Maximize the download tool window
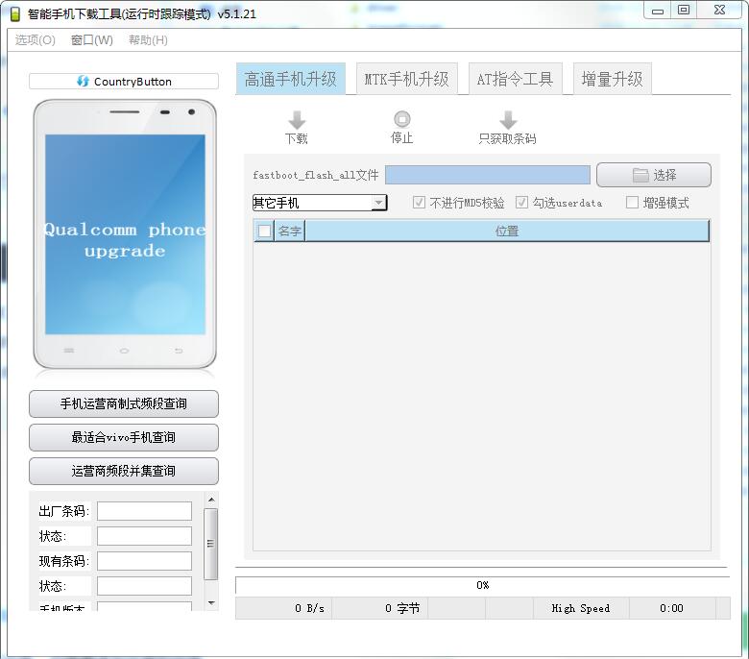Viewport: 749px width, 659px height. 684,11
